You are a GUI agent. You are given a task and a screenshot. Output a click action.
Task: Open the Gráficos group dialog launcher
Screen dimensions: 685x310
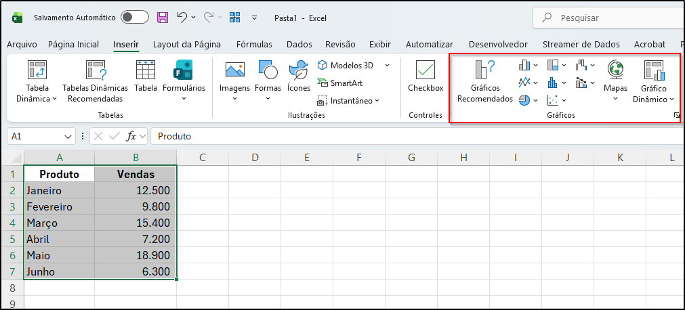click(676, 116)
